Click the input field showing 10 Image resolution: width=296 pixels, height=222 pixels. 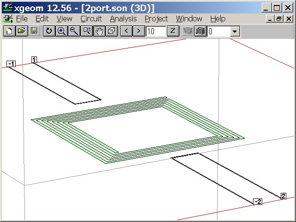pos(156,31)
